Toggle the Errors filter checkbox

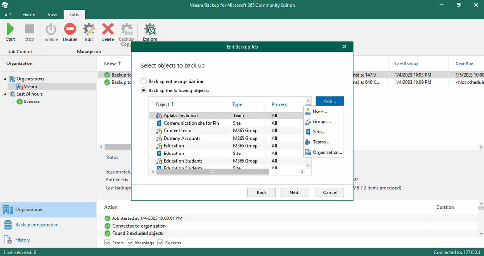108,243
